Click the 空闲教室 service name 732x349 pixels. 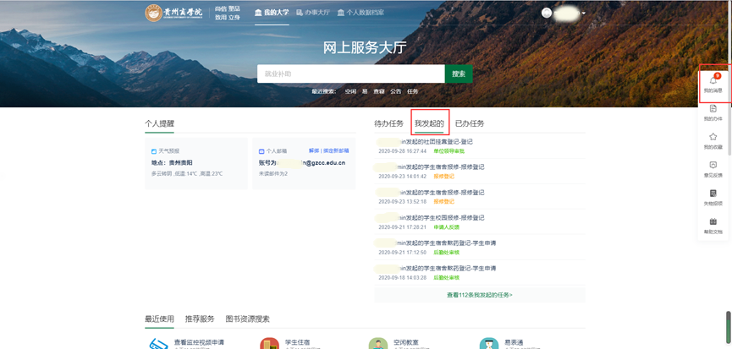[405, 342]
